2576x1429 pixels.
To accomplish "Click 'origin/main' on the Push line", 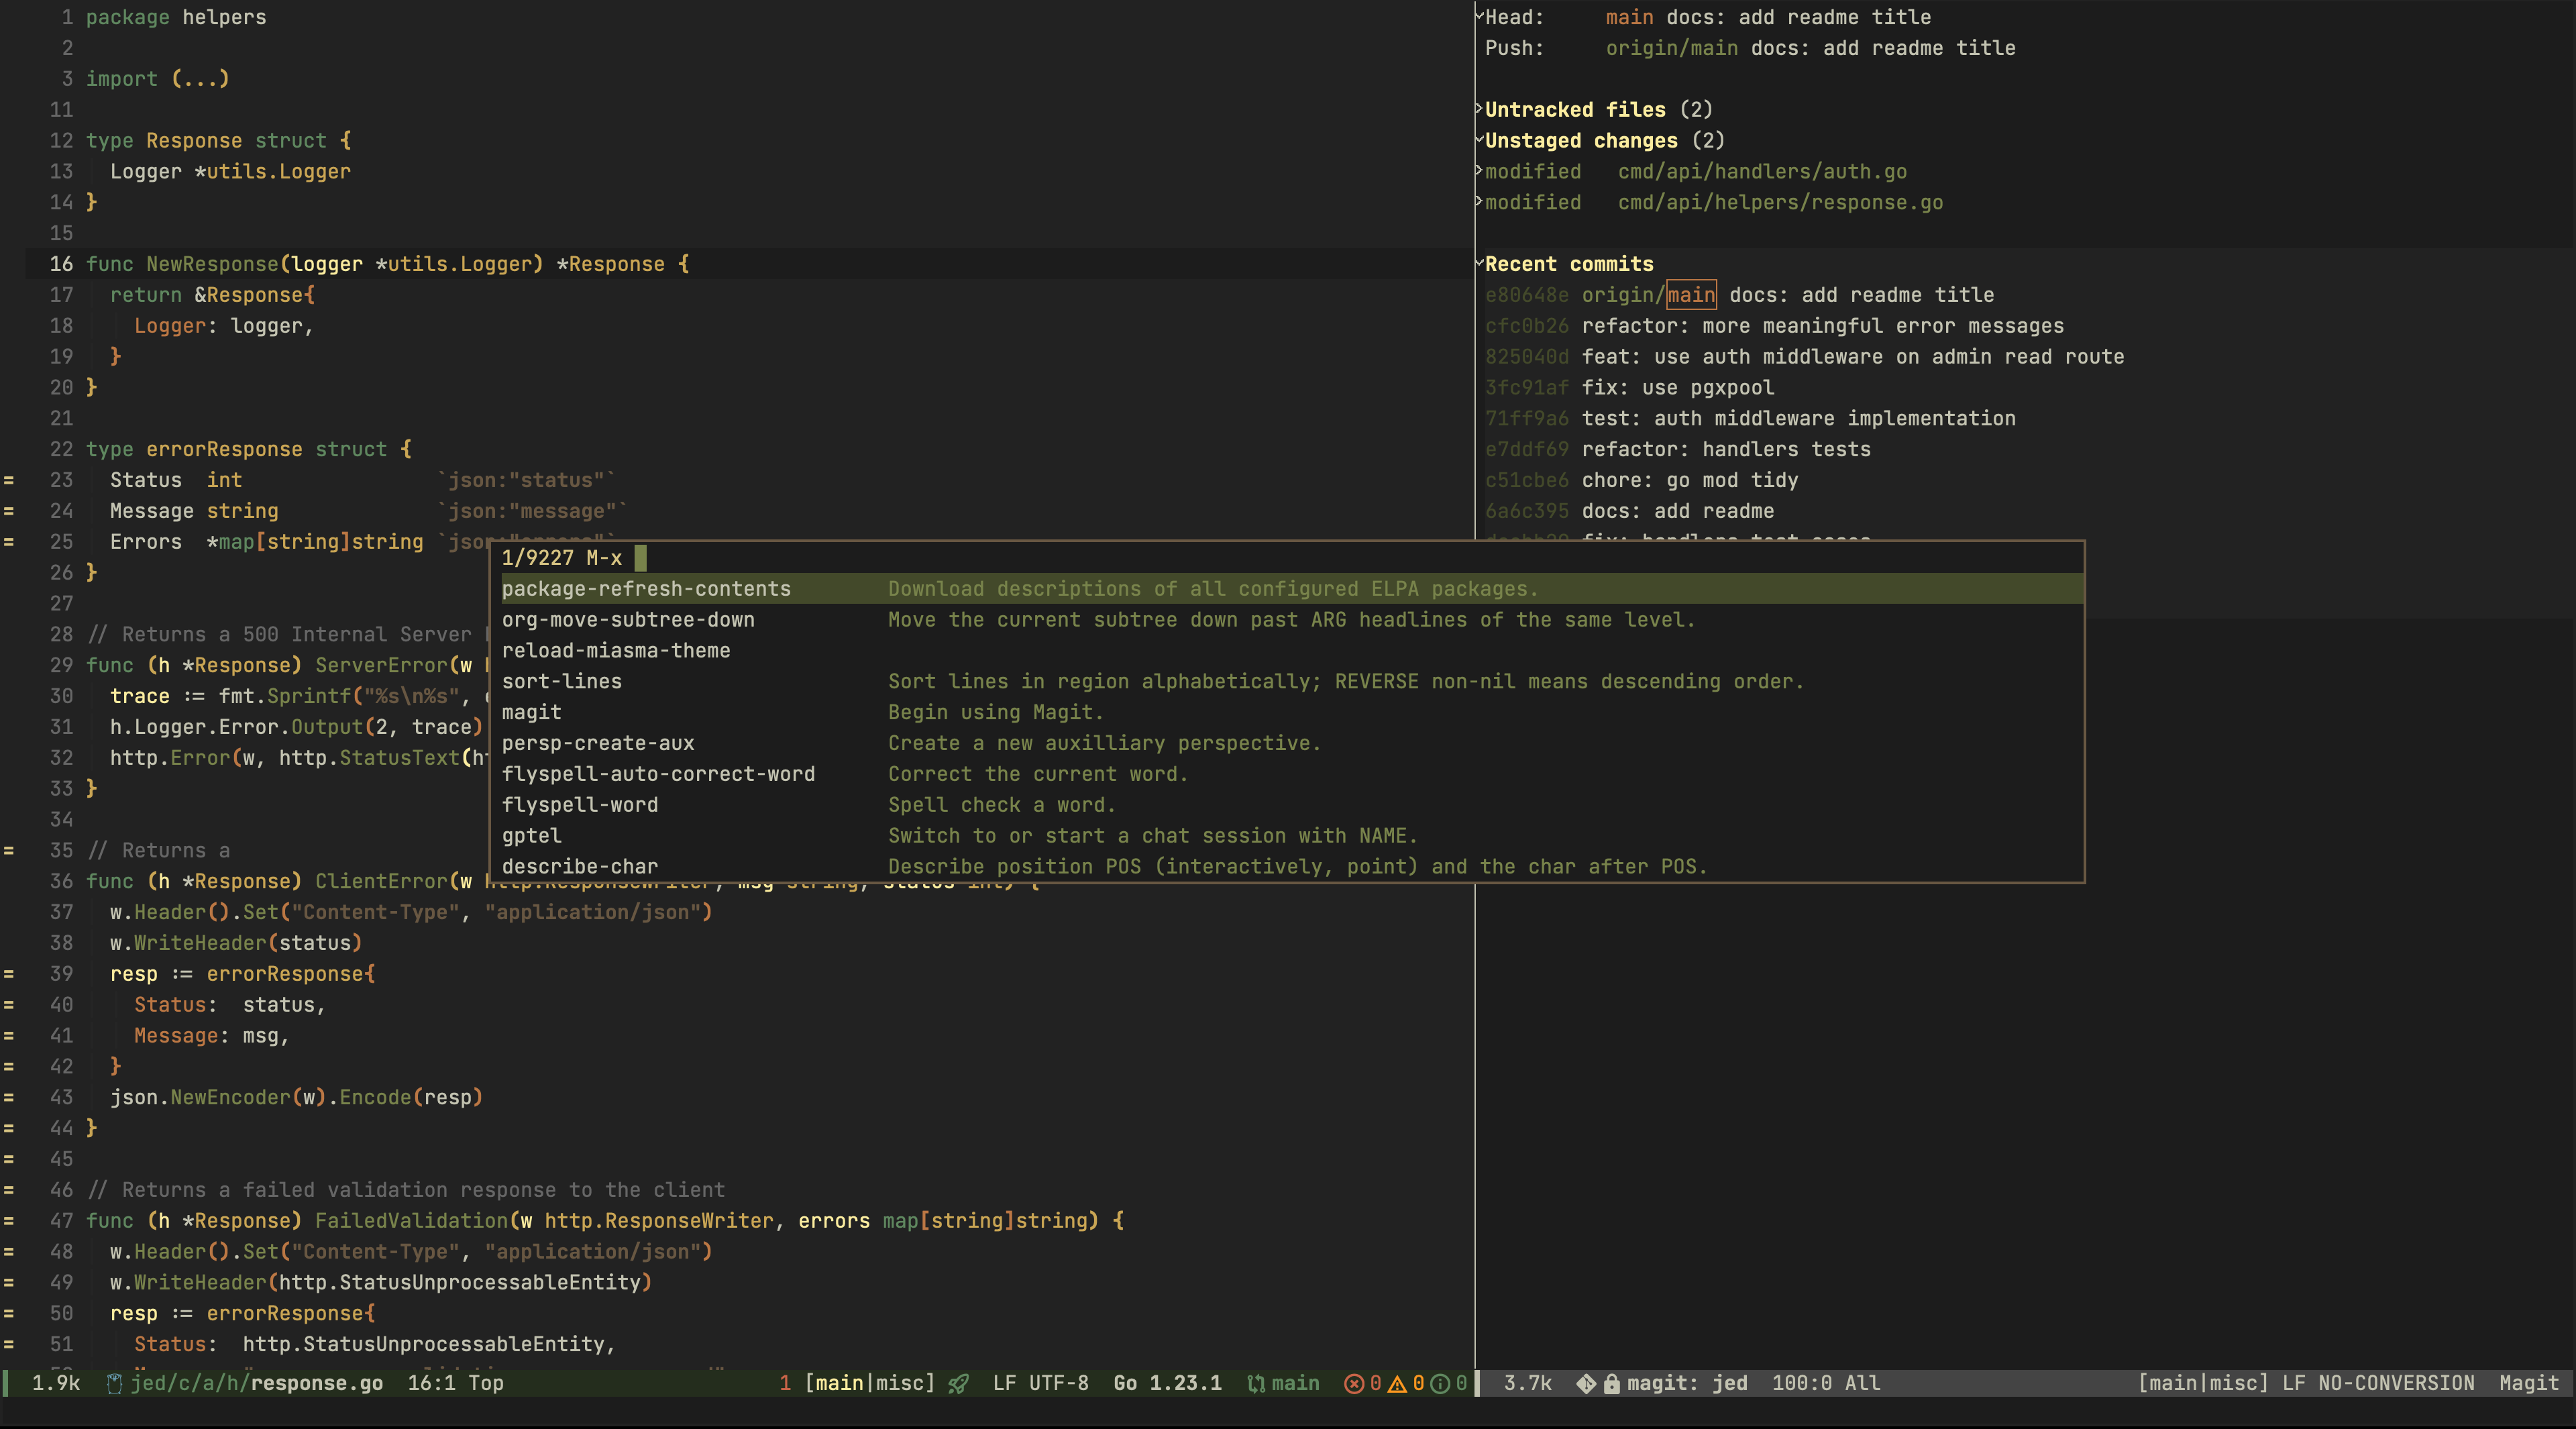I will pyautogui.click(x=1671, y=48).
